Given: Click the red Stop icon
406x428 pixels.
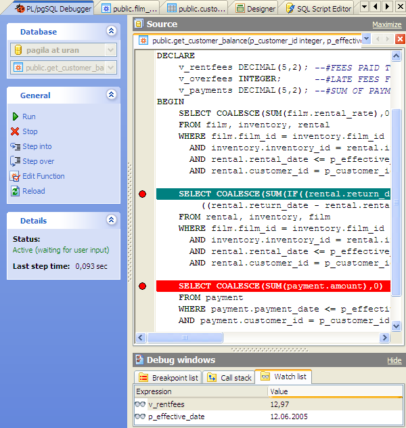Looking at the screenshot, I should coord(16,131).
